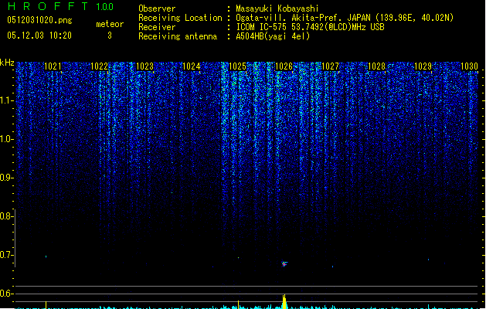The width and height of the screenshot is (486, 309).
Task: Click the kHz axis unit label
Action: tap(7, 63)
